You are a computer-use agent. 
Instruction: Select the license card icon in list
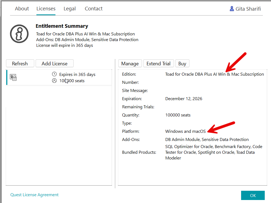point(13,77)
